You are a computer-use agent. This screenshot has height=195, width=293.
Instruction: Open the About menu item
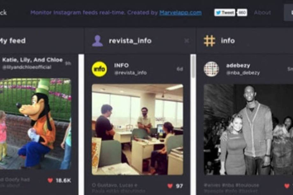pos(262,12)
